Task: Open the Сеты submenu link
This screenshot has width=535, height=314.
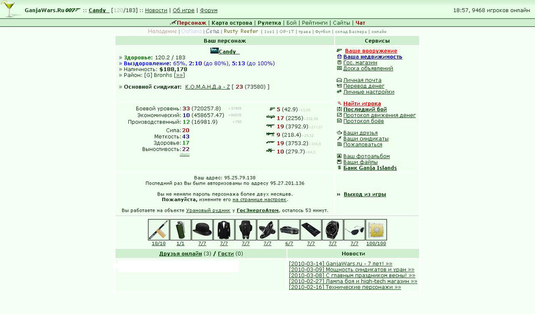Action: point(212,31)
